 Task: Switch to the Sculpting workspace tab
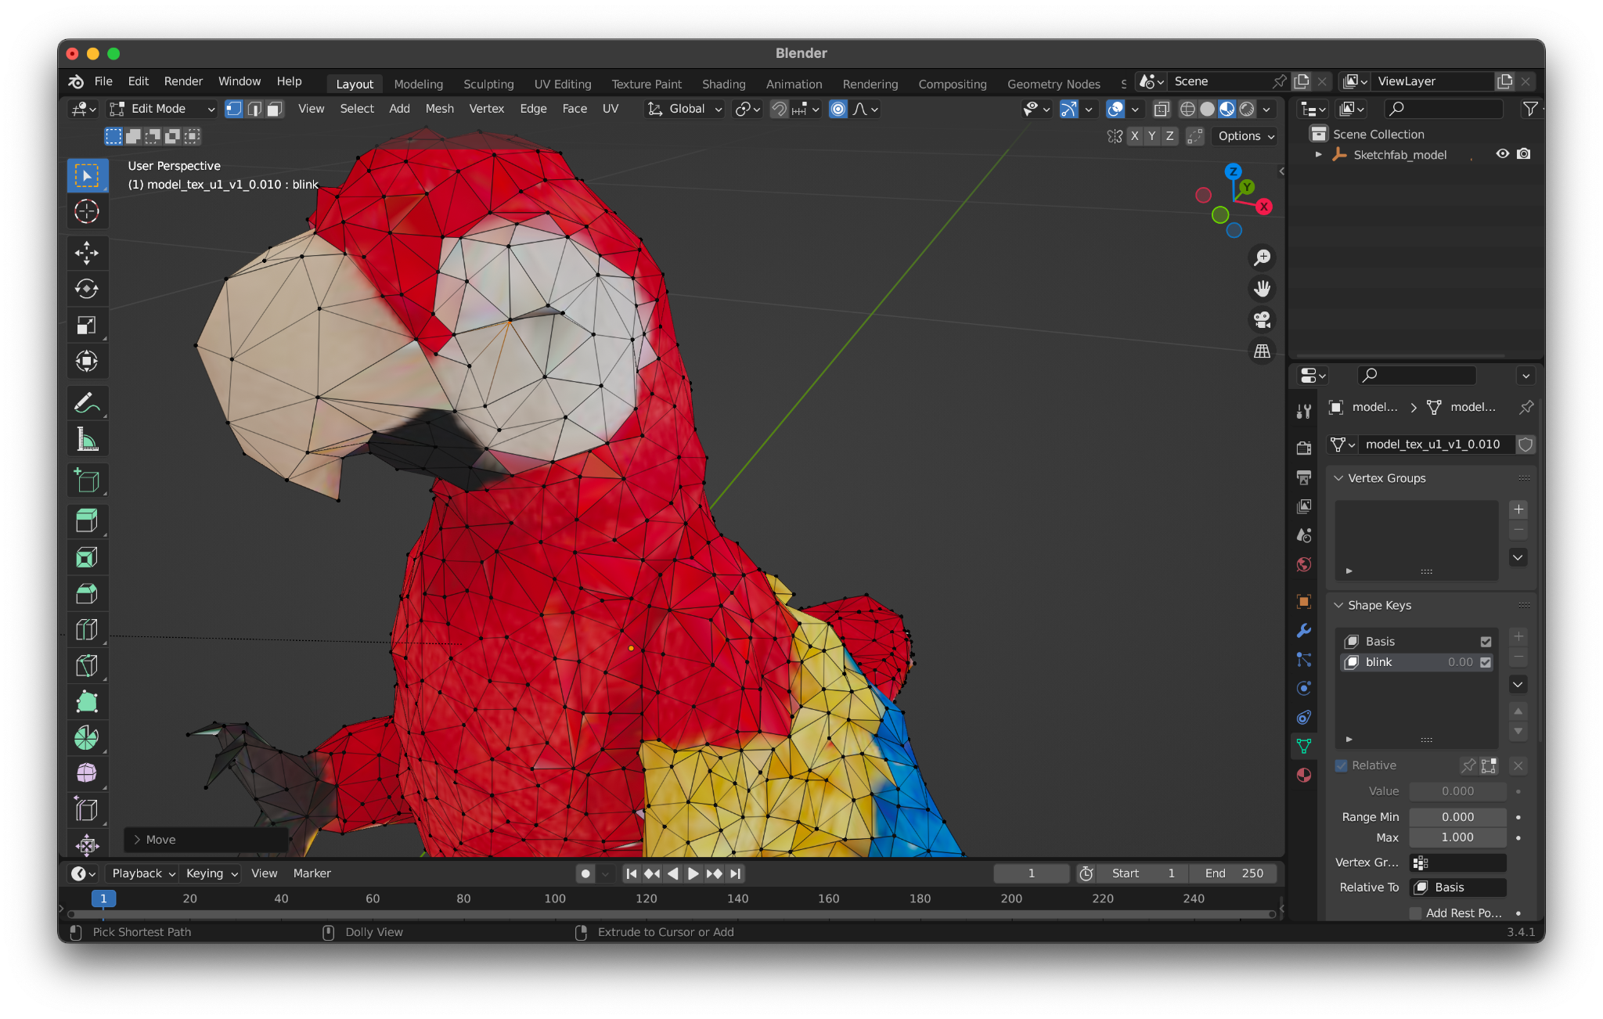(488, 84)
